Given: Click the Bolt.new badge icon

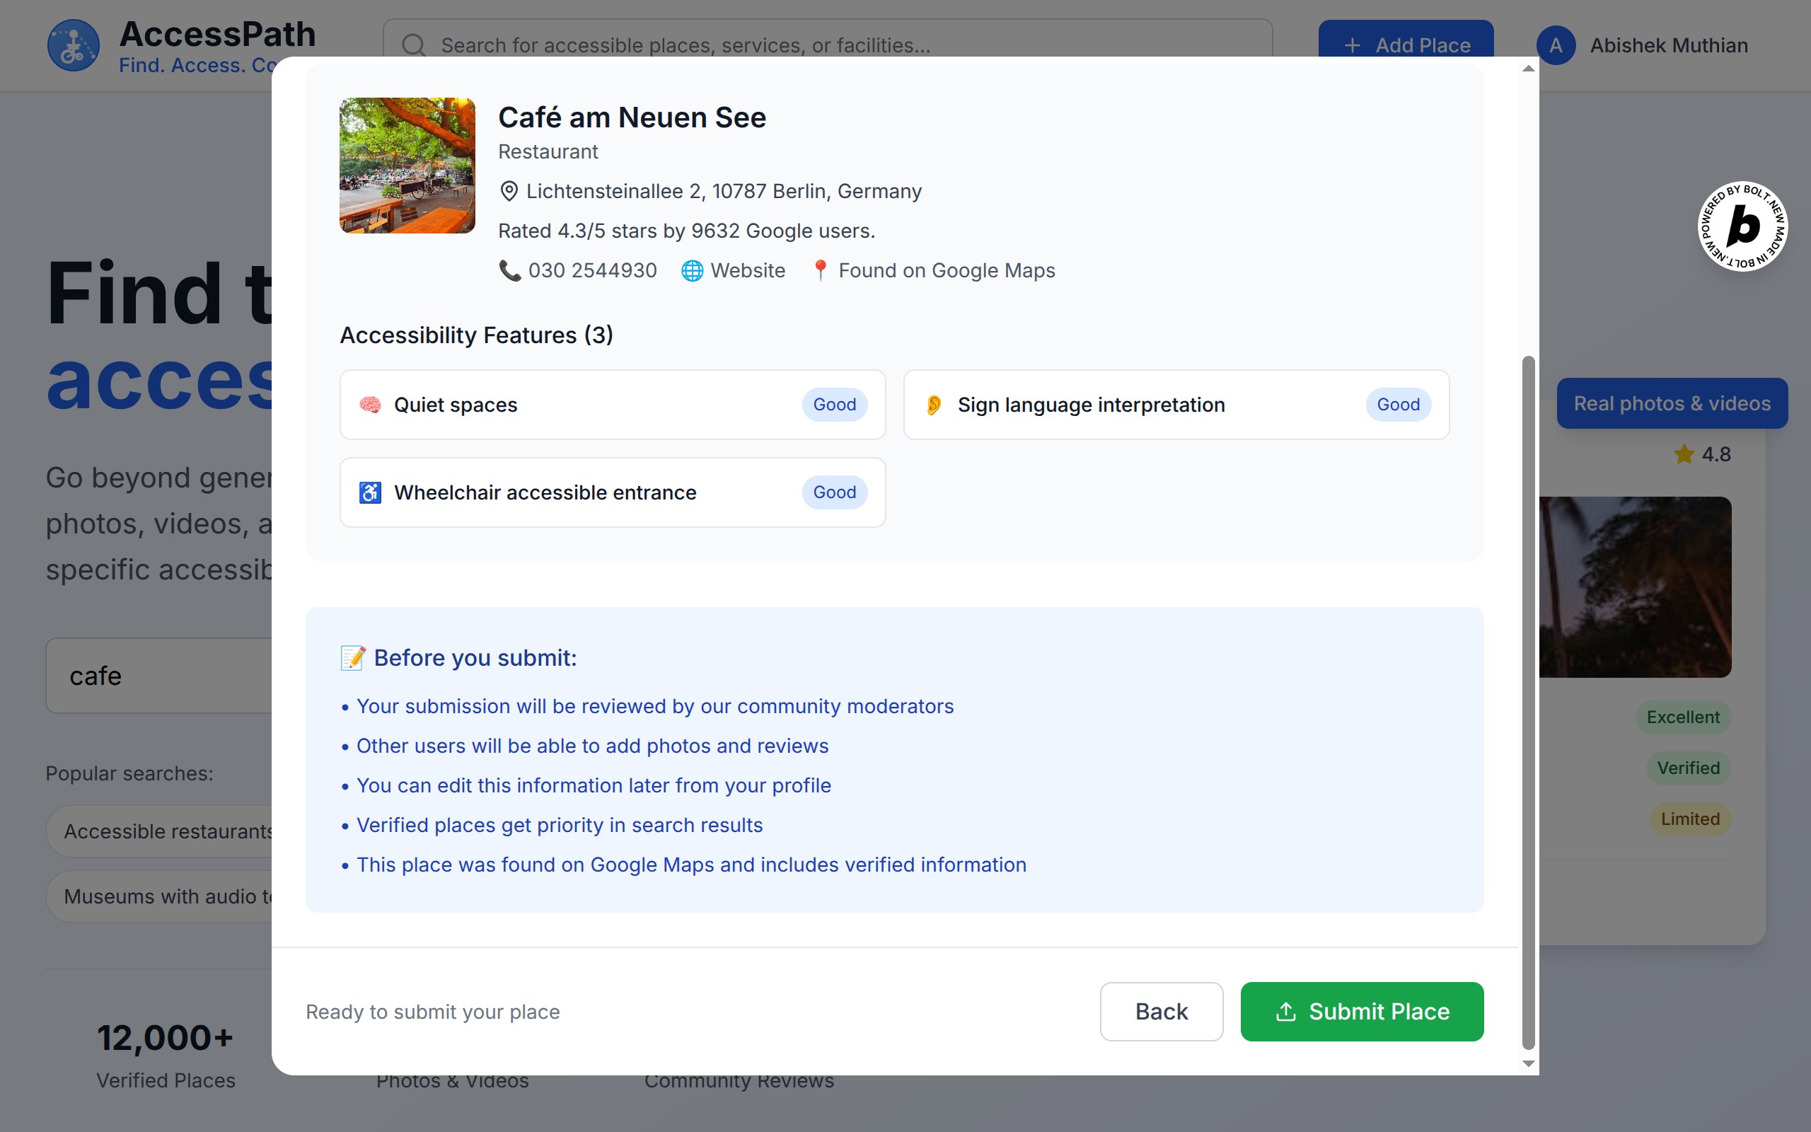Looking at the screenshot, I should pos(1742,226).
